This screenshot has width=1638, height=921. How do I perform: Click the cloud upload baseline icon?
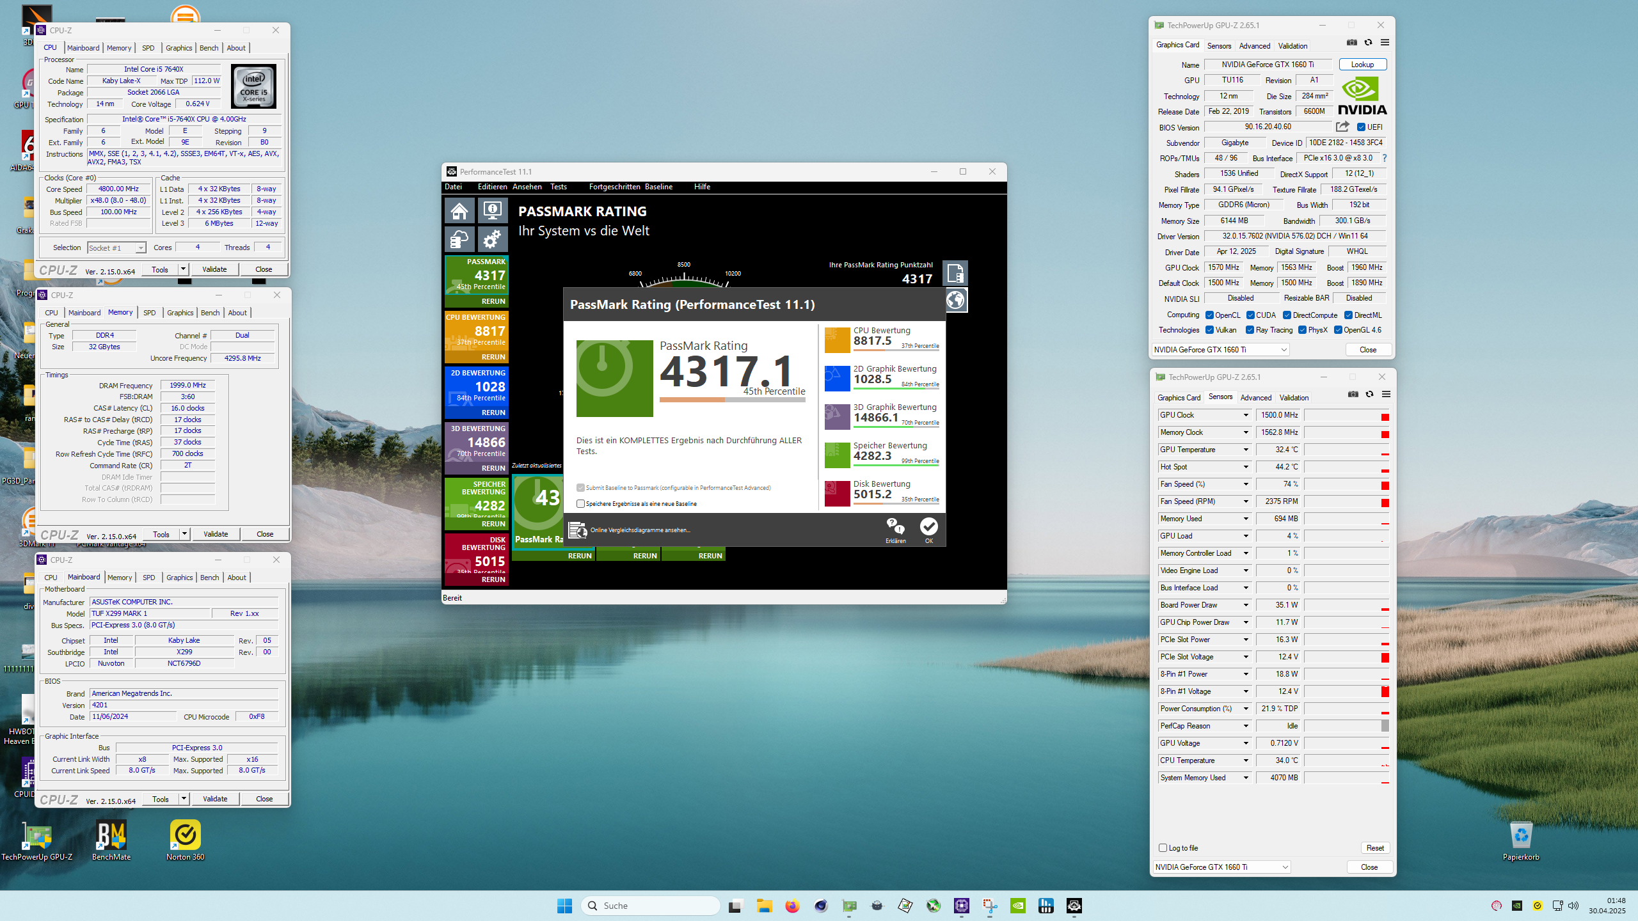pyautogui.click(x=459, y=240)
